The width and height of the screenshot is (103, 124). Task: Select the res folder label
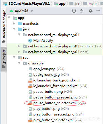click(26, 58)
